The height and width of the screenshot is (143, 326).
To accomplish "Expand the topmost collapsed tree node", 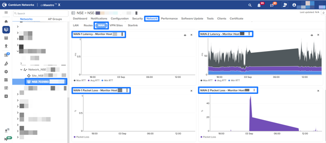I will 18,27.
